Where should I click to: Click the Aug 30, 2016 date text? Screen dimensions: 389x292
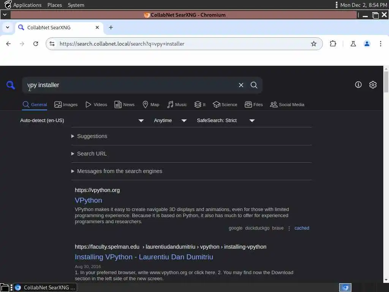88,267
